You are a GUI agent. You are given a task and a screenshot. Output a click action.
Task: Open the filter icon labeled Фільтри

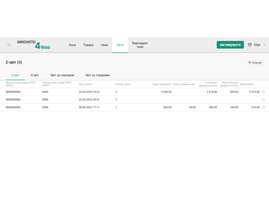[x=255, y=63]
